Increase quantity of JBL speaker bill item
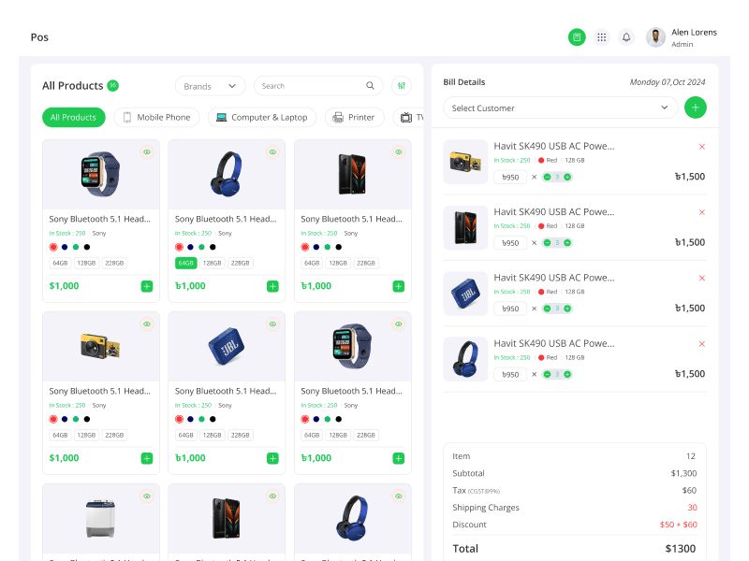This screenshot has width=749, height=561. click(x=567, y=309)
